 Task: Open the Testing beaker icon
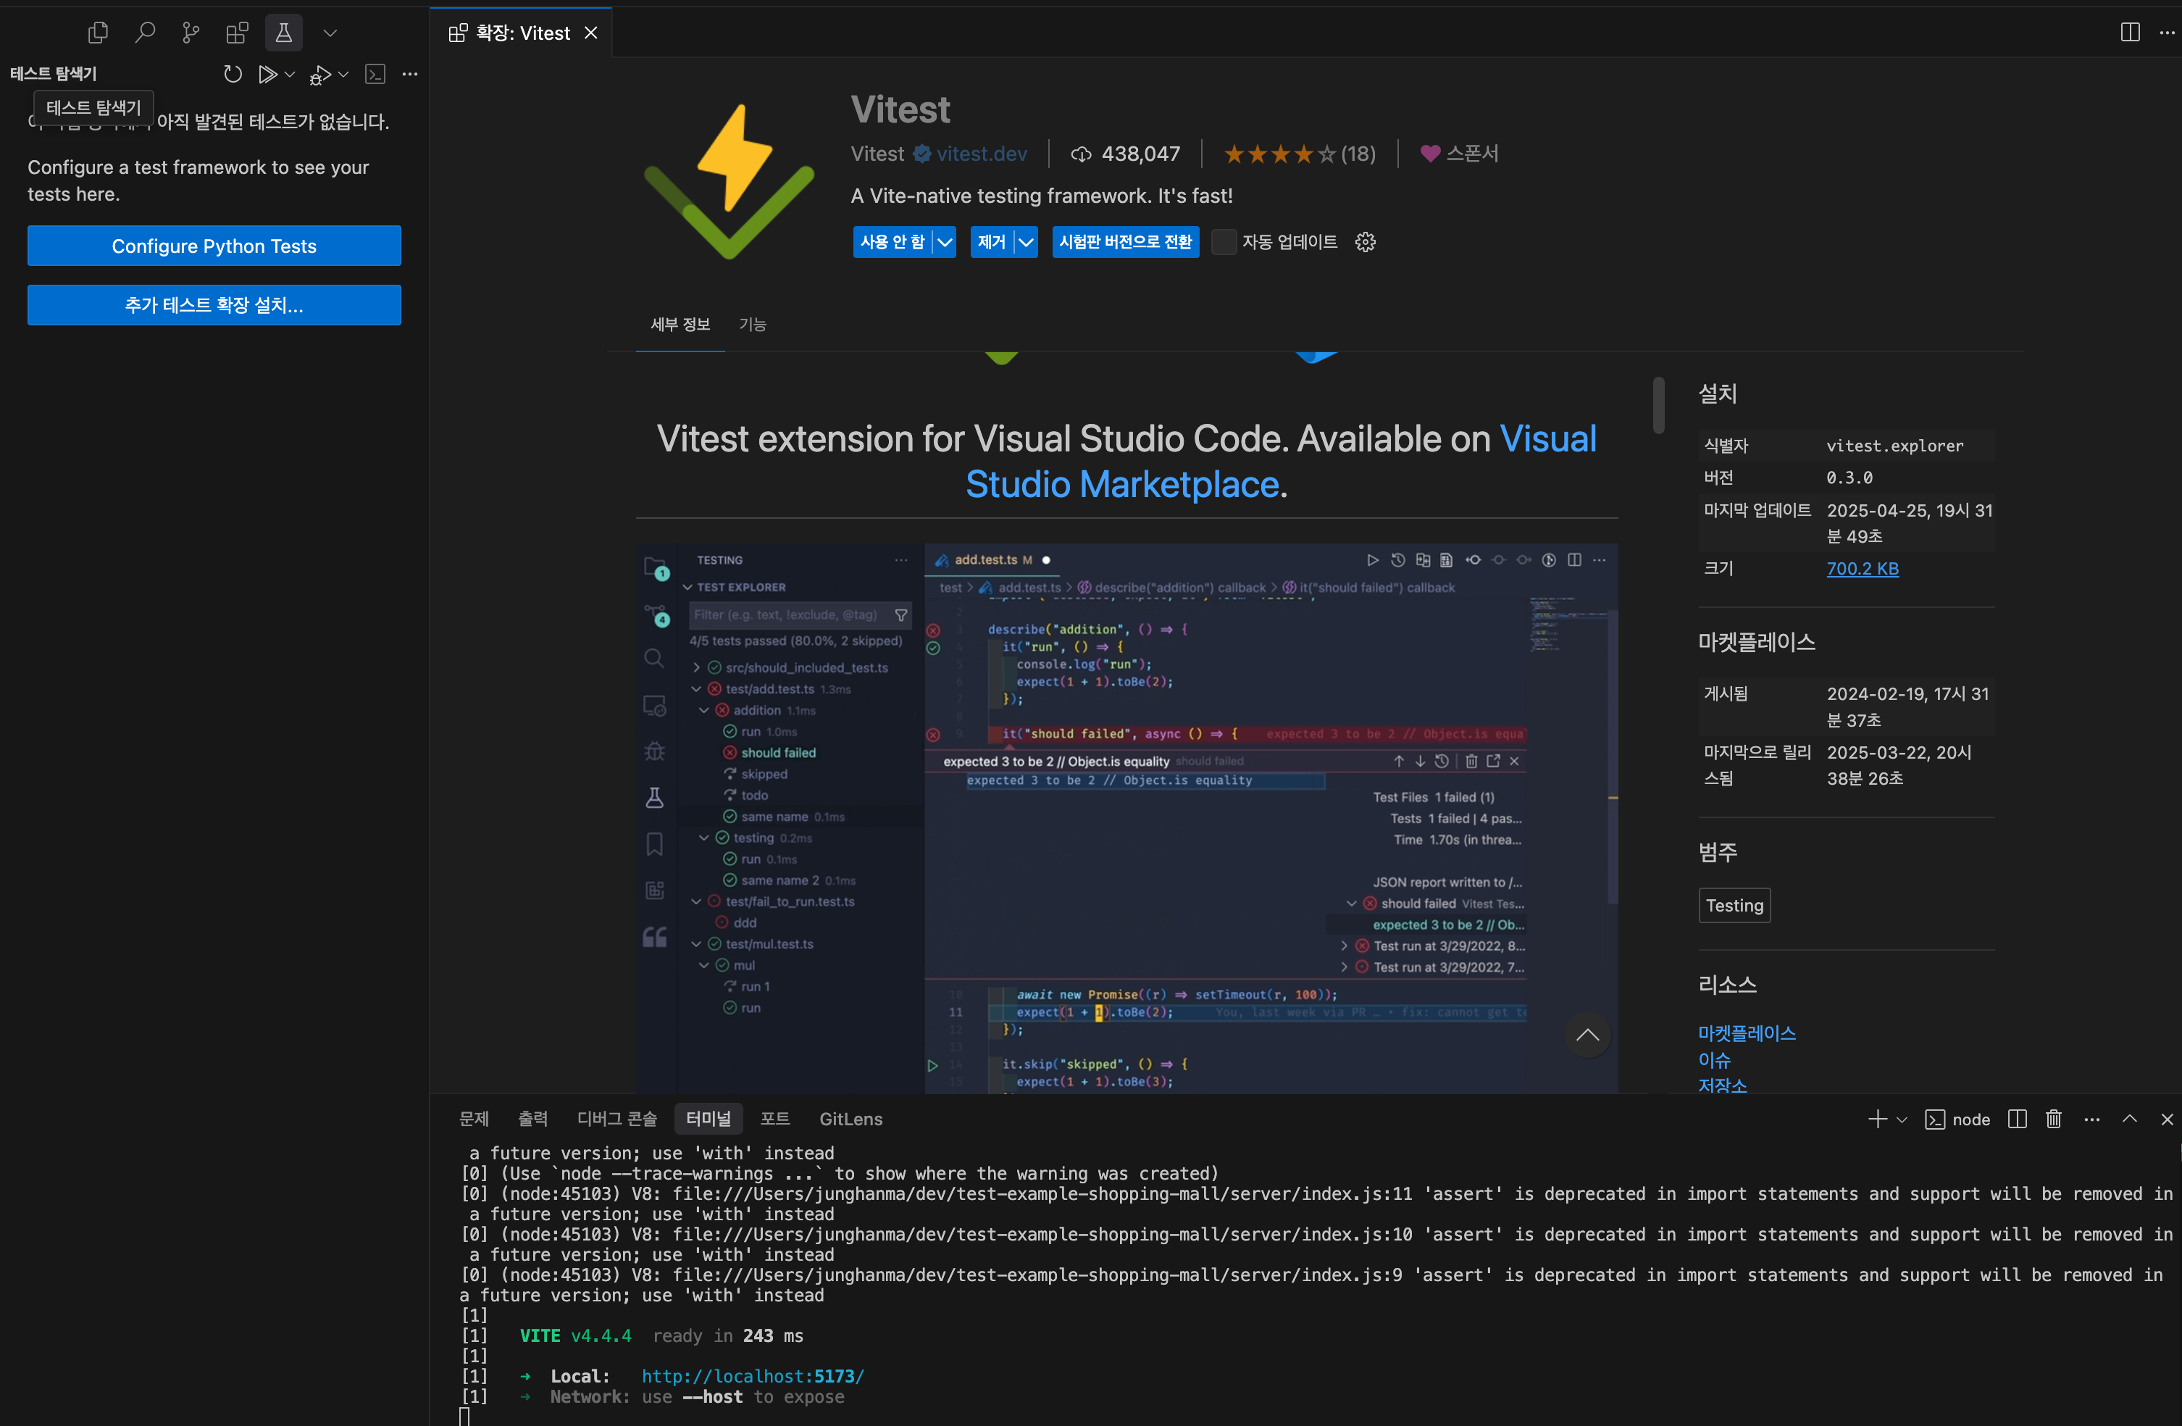(283, 33)
